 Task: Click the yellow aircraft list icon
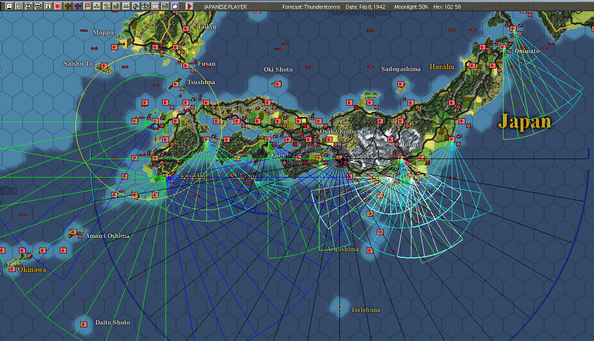click(106, 6)
